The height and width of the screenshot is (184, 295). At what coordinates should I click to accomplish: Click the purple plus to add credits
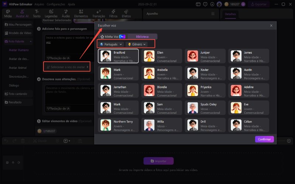click(243, 4)
